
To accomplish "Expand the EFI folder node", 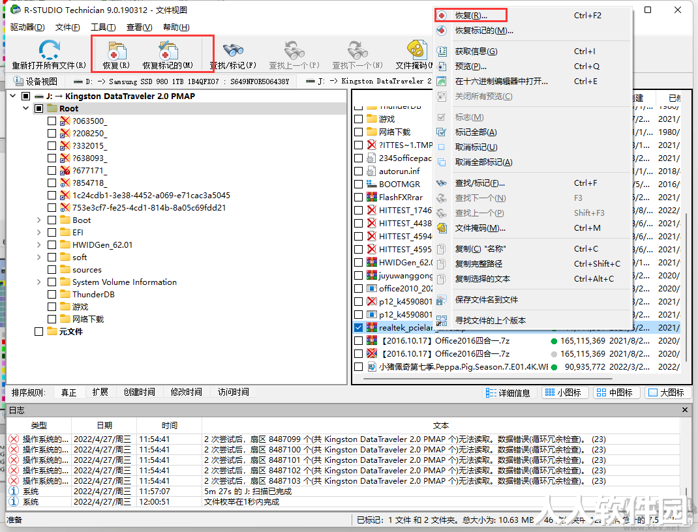I will click(x=38, y=233).
